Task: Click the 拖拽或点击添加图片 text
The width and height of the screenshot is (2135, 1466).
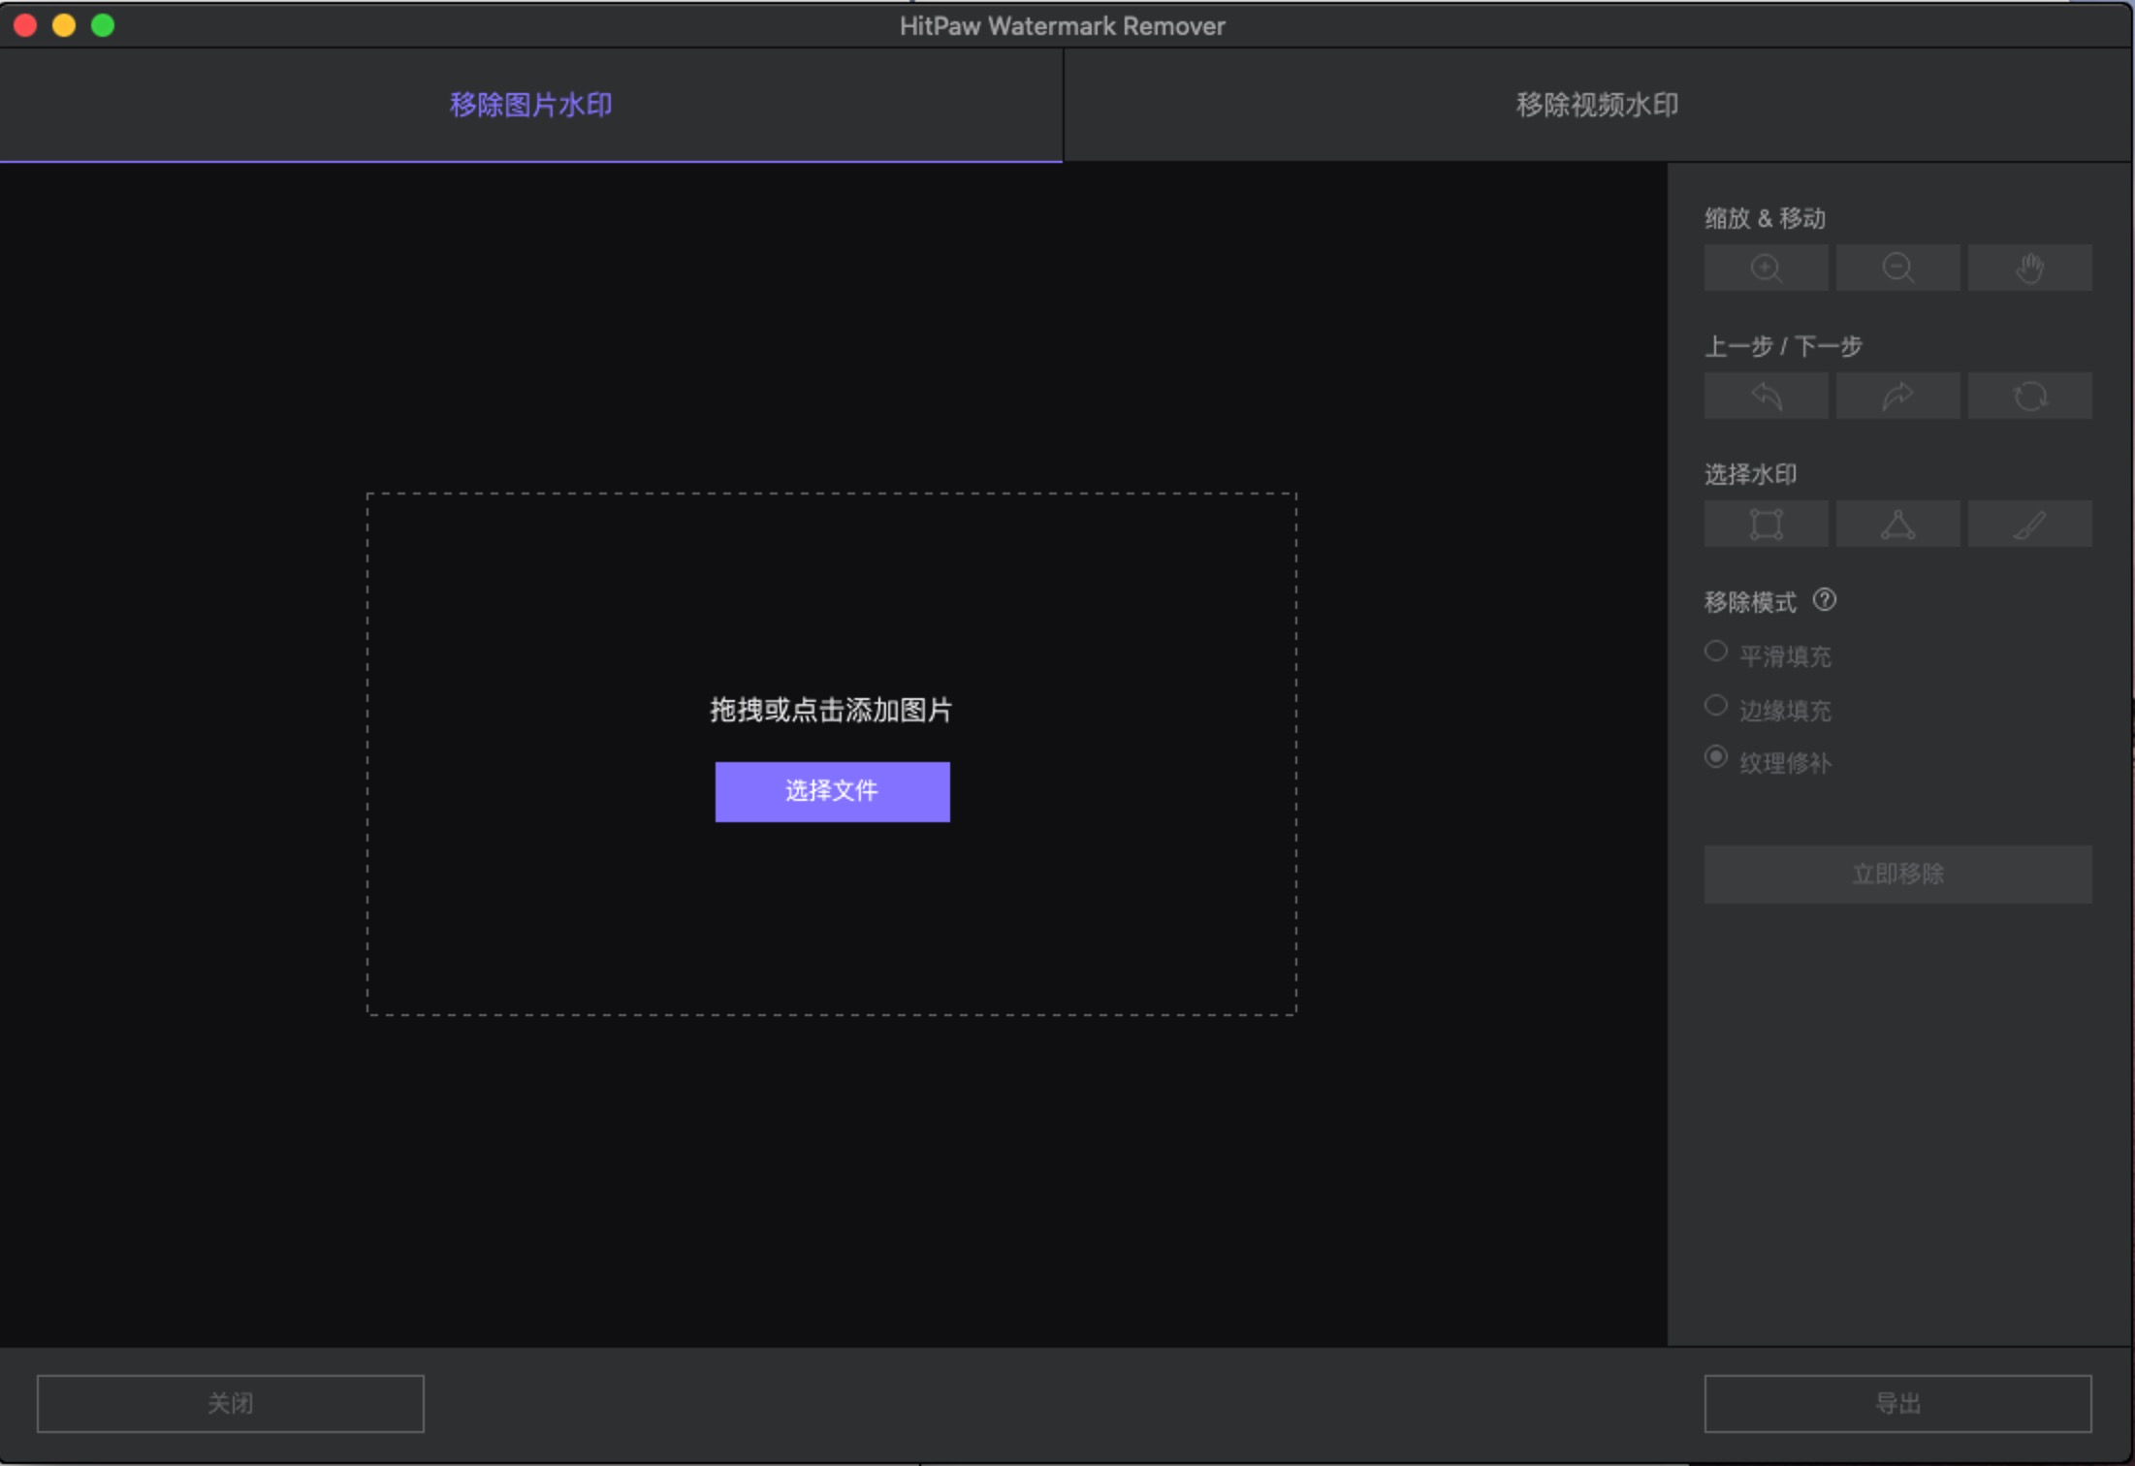Action: coord(831,710)
